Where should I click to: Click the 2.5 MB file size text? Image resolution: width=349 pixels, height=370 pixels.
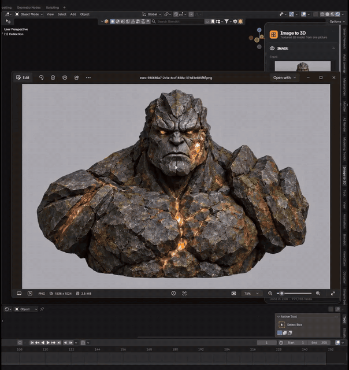(x=86, y=294)
